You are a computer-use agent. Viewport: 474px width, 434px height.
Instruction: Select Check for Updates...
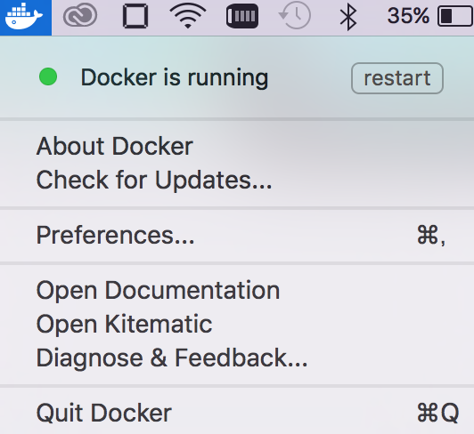pyautogui.click(x=237, y=180)
